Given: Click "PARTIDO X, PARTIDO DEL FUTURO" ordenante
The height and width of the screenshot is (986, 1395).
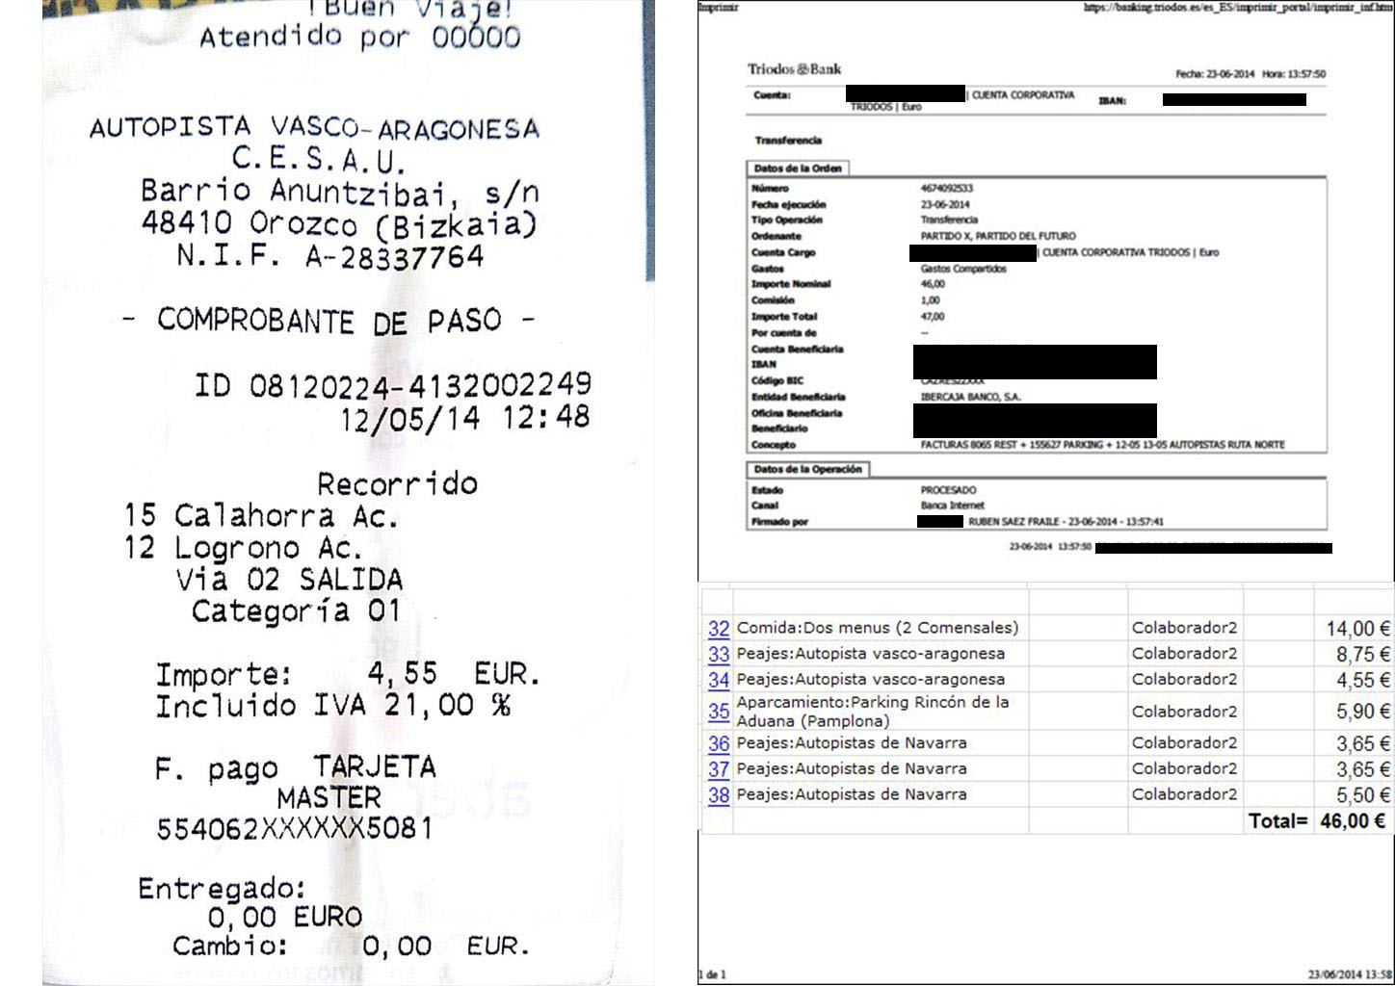Looking at the screenshot, I should [x=998, y=236].
